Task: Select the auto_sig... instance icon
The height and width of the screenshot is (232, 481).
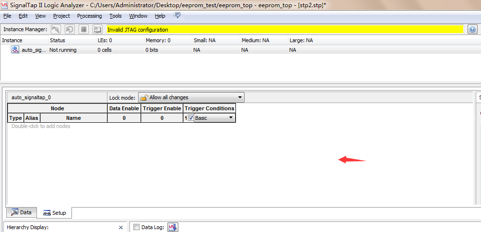Action: [x=15, y=50]
